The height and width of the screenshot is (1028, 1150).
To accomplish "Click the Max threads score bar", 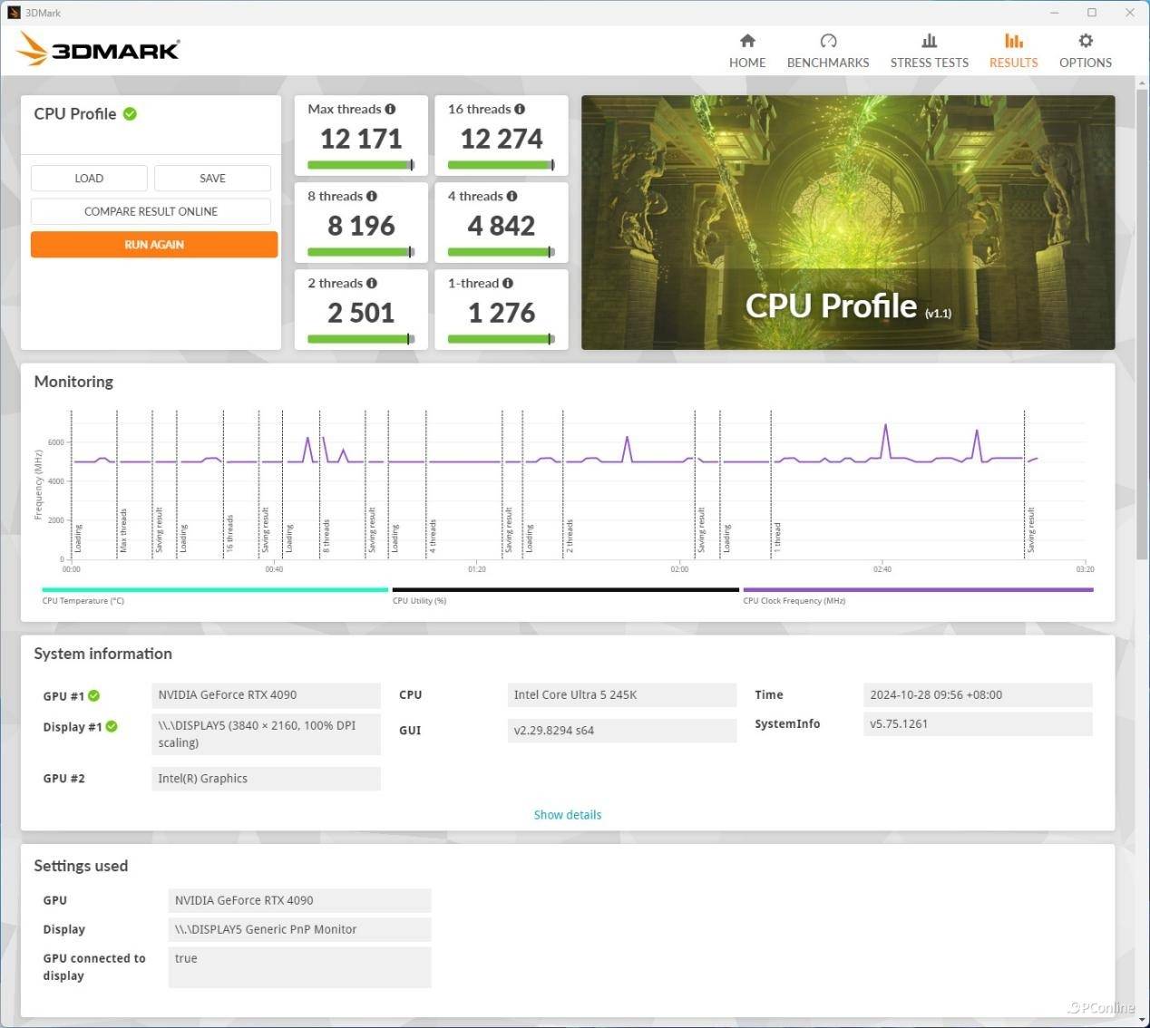I will point(361,165).
